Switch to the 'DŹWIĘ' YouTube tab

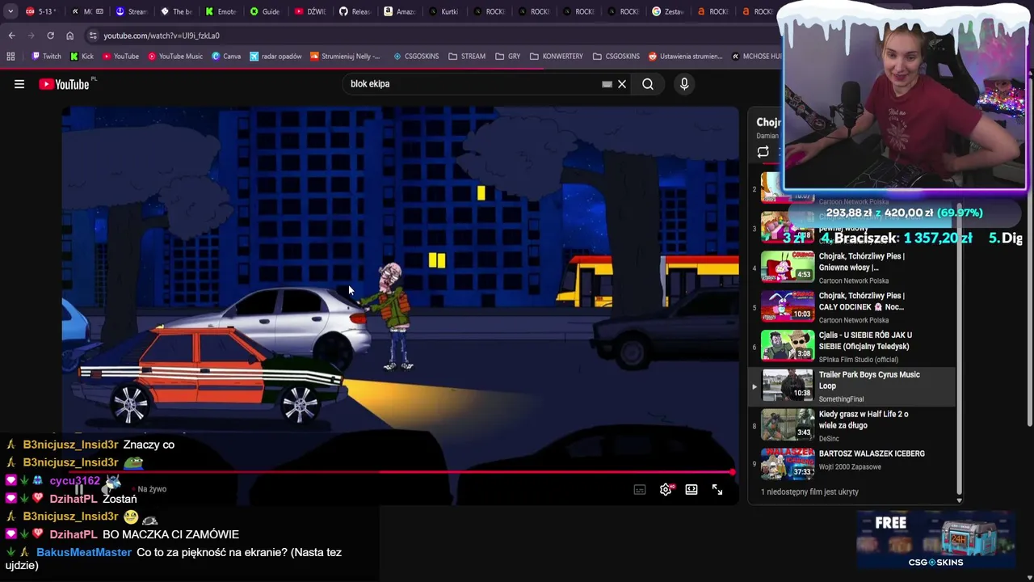(310, 11)
